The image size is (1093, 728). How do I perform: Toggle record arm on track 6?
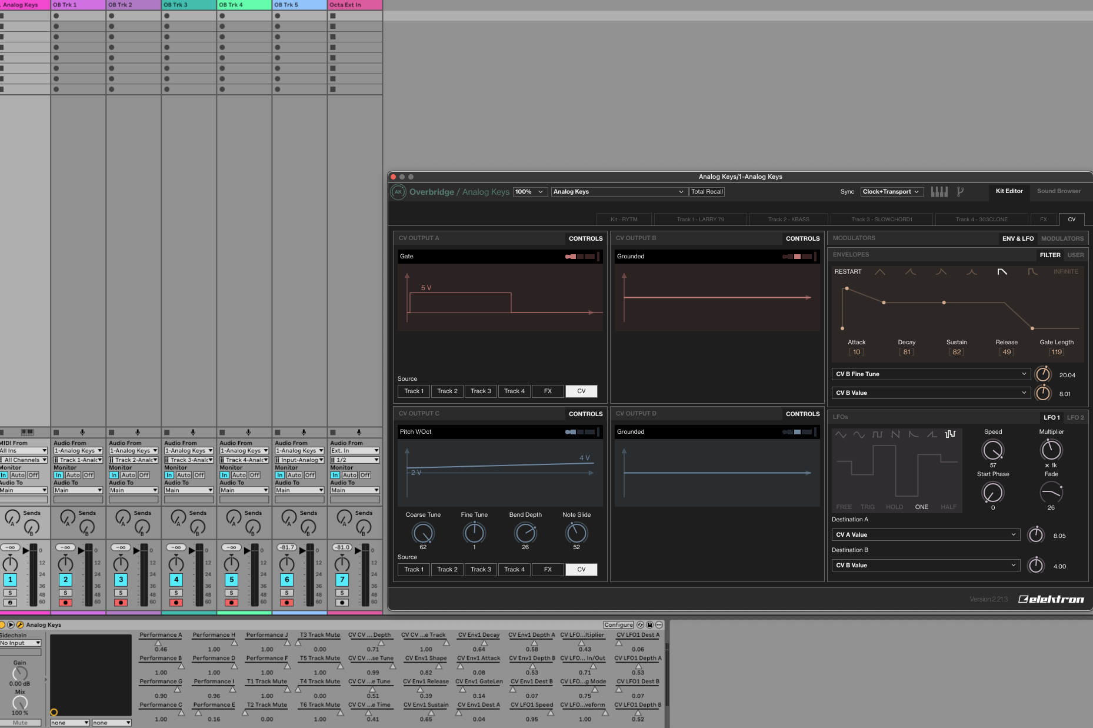(286, 603)
